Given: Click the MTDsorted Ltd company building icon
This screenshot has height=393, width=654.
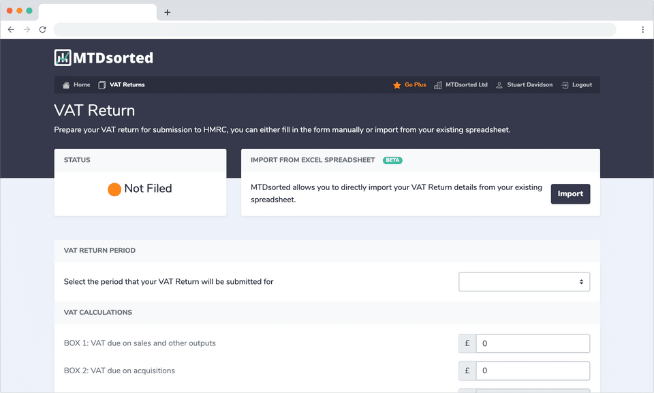Looking at the screenshot, I should point(438,85).
